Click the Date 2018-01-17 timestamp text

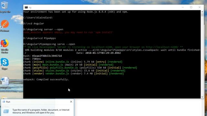tap(99, 53)
